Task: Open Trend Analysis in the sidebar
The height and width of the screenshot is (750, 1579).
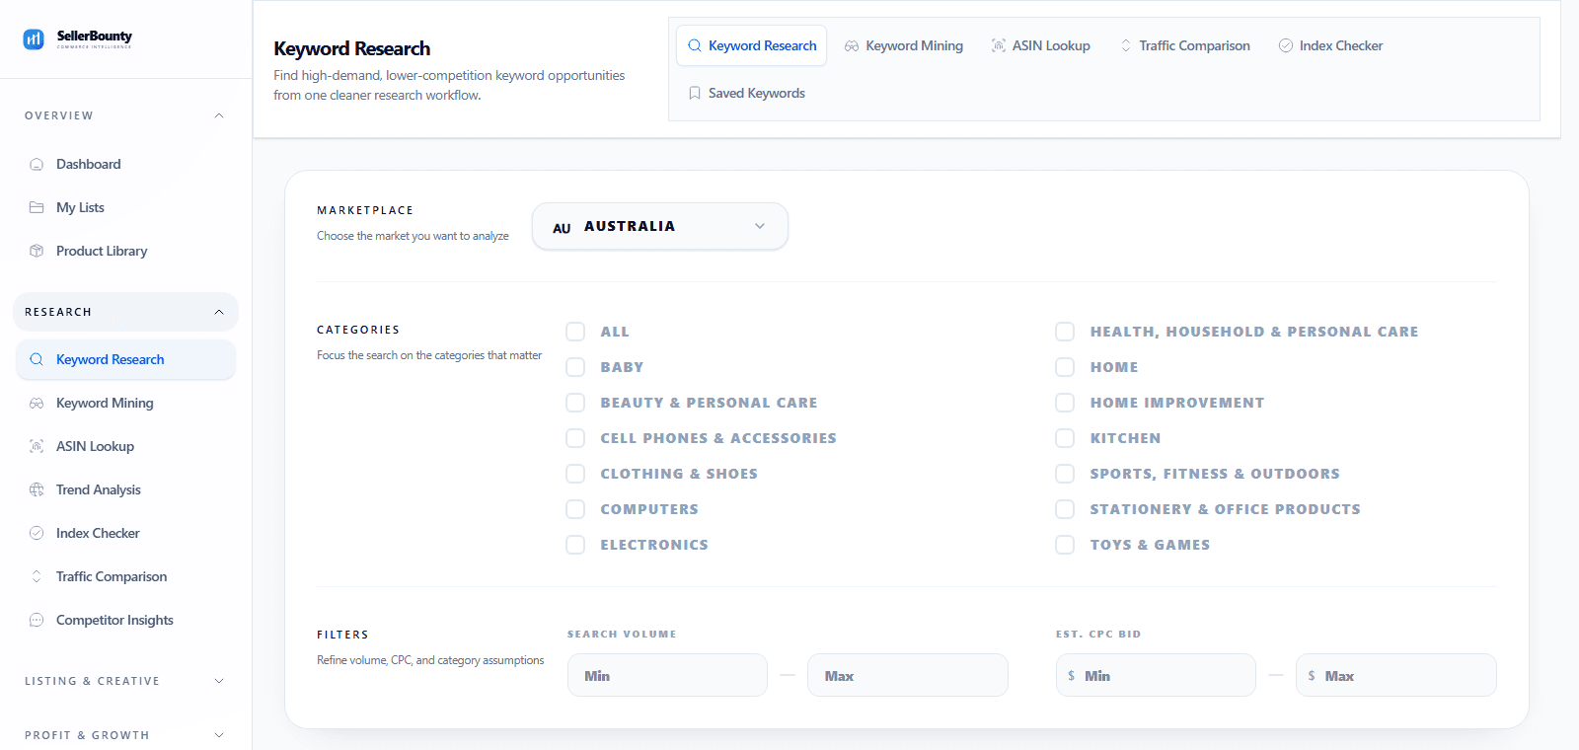Action: 125,490
